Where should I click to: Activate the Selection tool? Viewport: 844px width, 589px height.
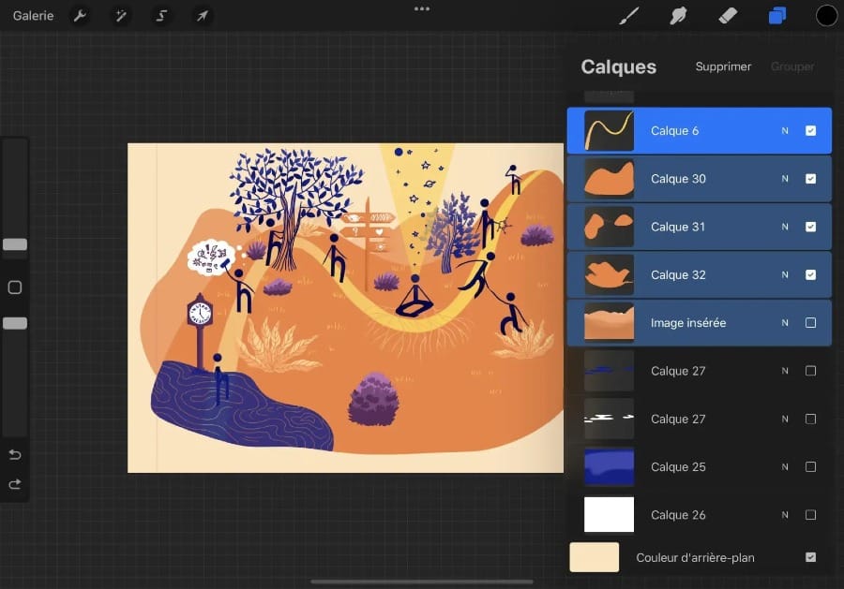click(161, 15)
